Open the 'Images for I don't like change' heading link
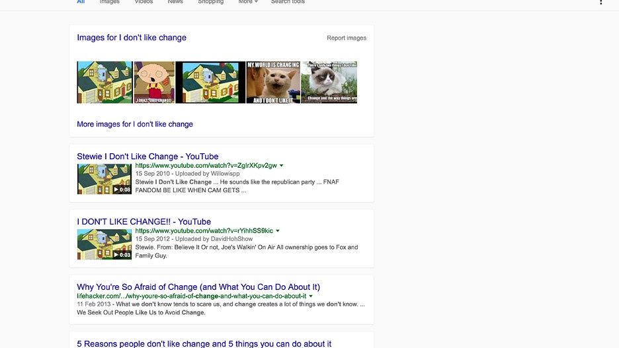619x348 pixels. coord(132,38)
